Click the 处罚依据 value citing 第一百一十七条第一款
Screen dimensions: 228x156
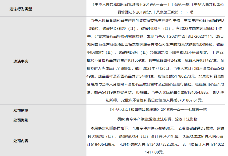(x=158, y=110)
